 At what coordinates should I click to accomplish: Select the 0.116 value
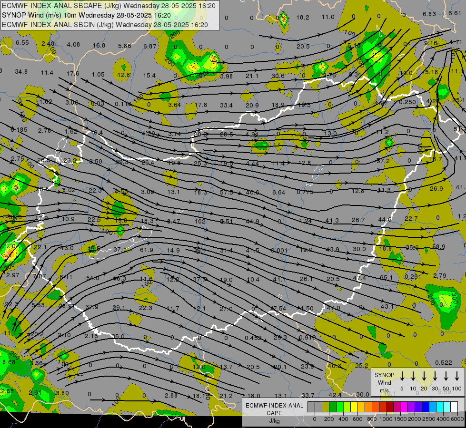point(123,104)
